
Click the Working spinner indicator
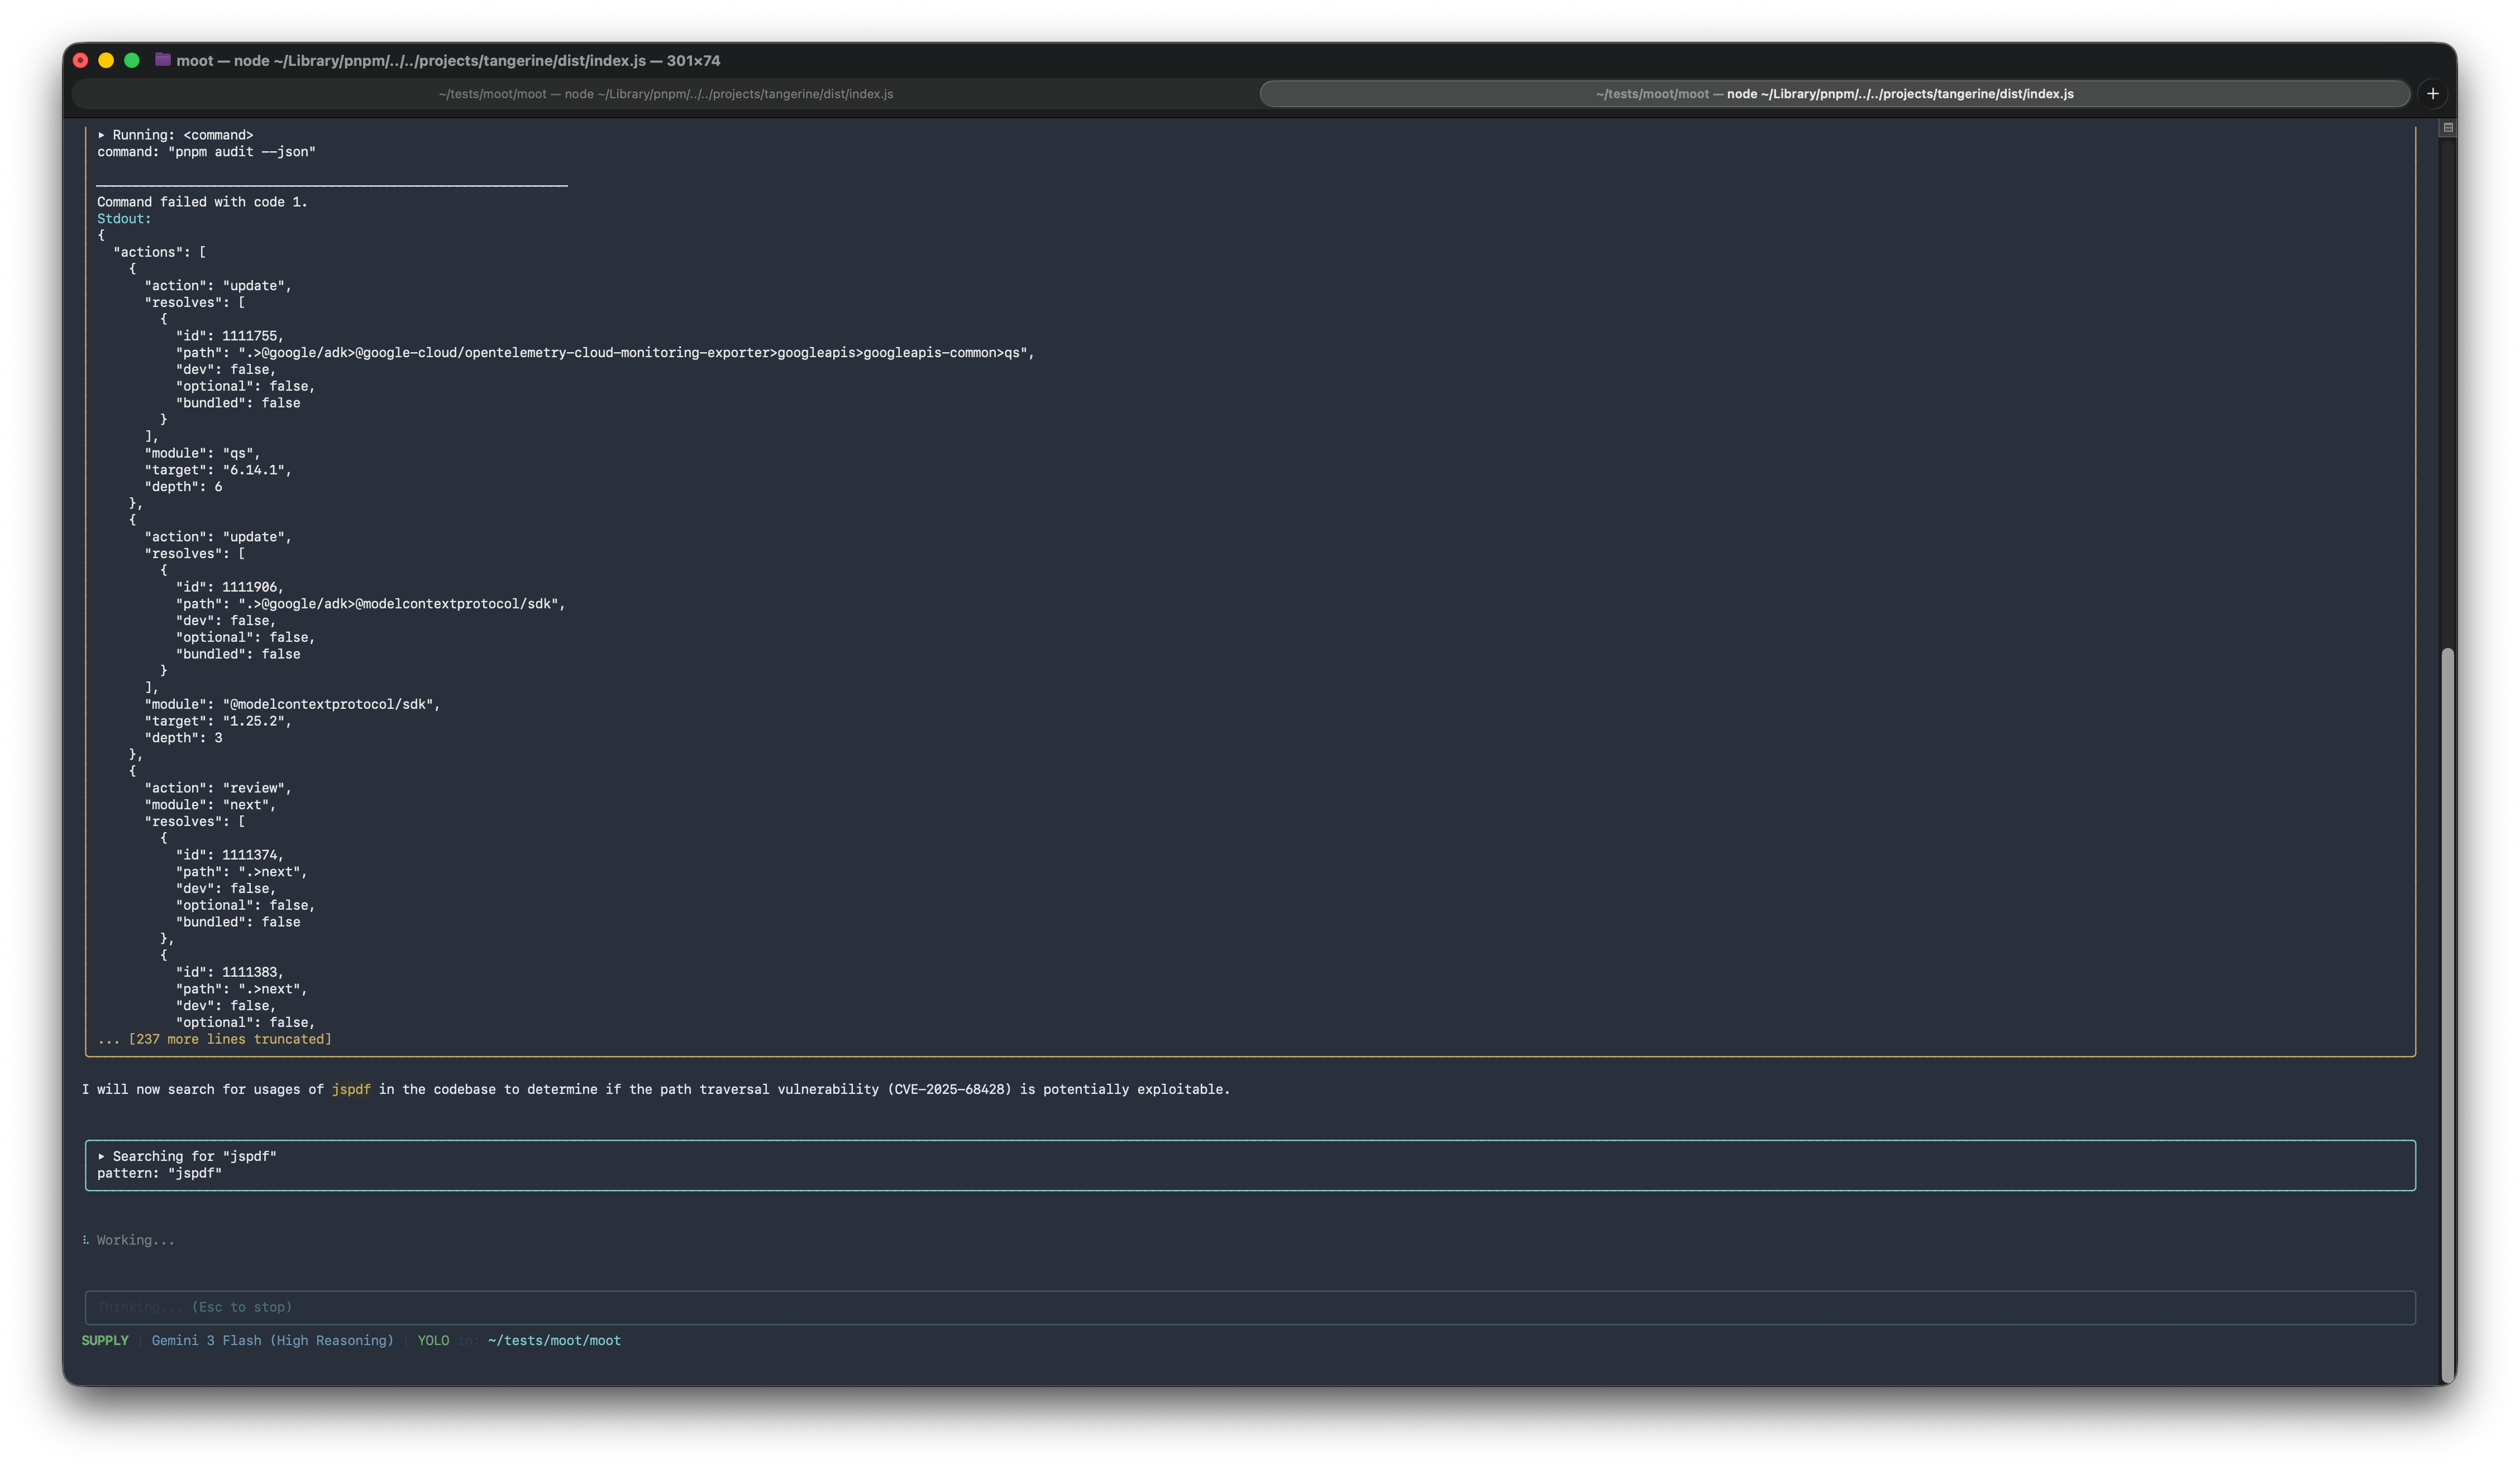pos(86,1240)
